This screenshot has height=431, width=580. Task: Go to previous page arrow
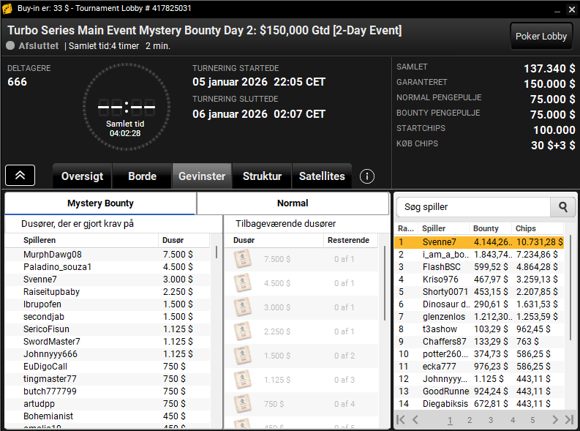[x=415, y=420]
